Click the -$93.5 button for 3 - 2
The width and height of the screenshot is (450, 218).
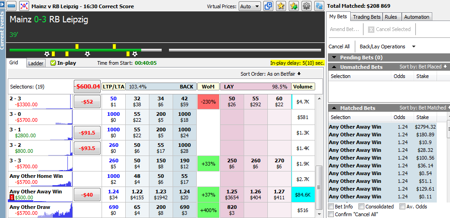87,148
